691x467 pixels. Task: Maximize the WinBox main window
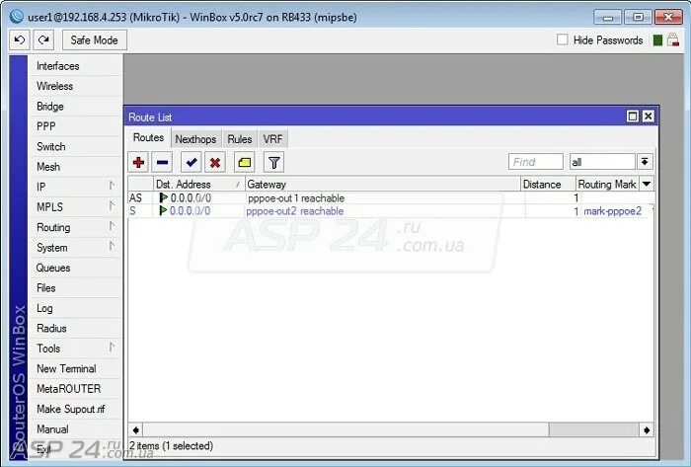[638, 17]
